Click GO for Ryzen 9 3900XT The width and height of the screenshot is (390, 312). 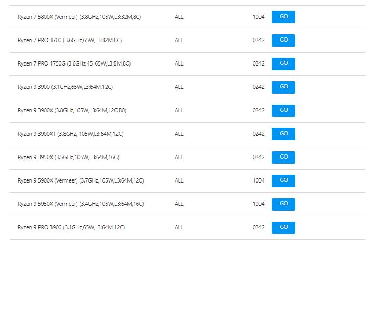pos(283,134)
